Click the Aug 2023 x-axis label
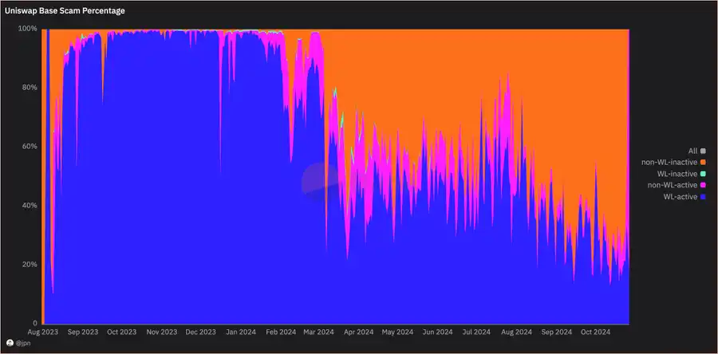Viewport: 718px width, 354px height. [x=42, y=332]
